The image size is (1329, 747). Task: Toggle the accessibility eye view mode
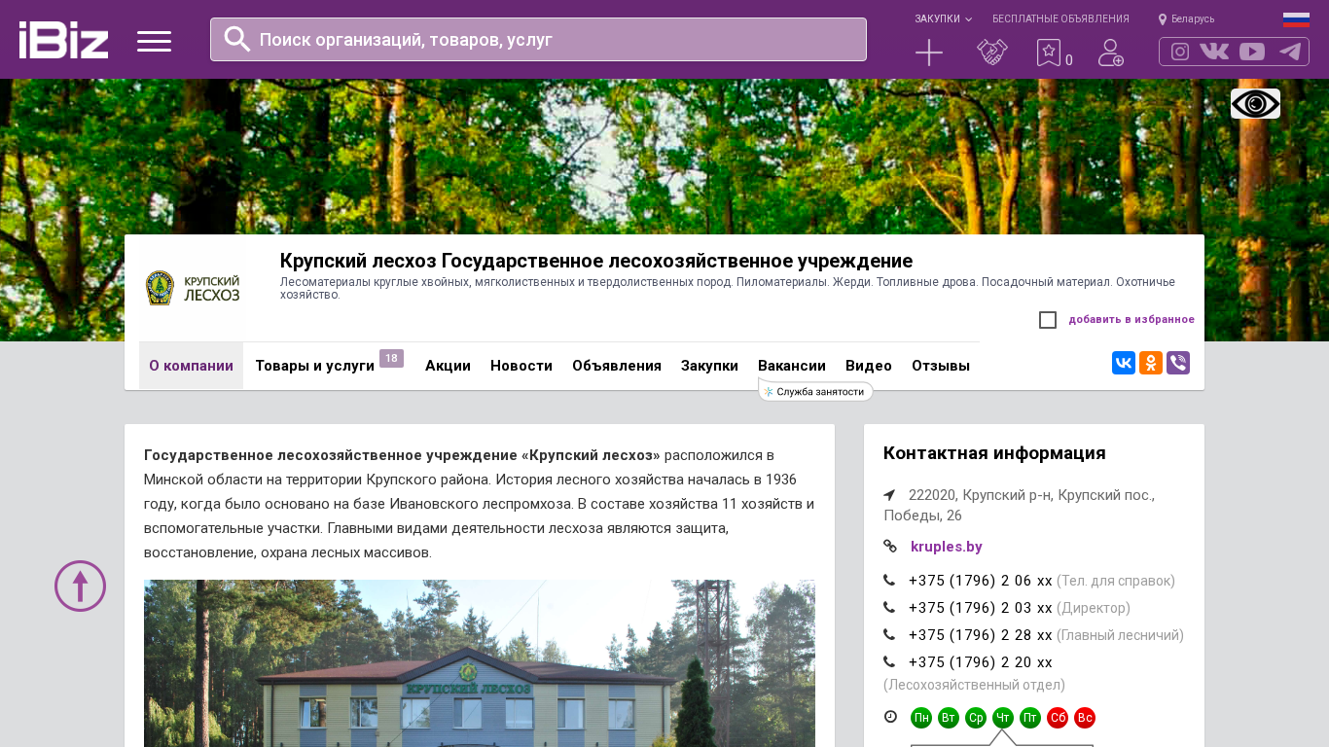pos(1255,103)
